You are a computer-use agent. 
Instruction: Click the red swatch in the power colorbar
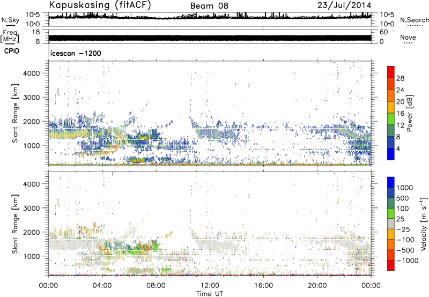(391, 72)
